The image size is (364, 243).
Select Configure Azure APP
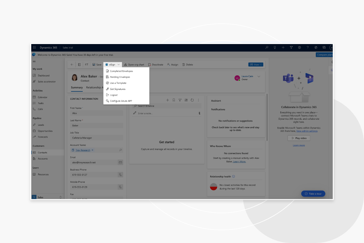pyautogui.click(x=126, y=101)
